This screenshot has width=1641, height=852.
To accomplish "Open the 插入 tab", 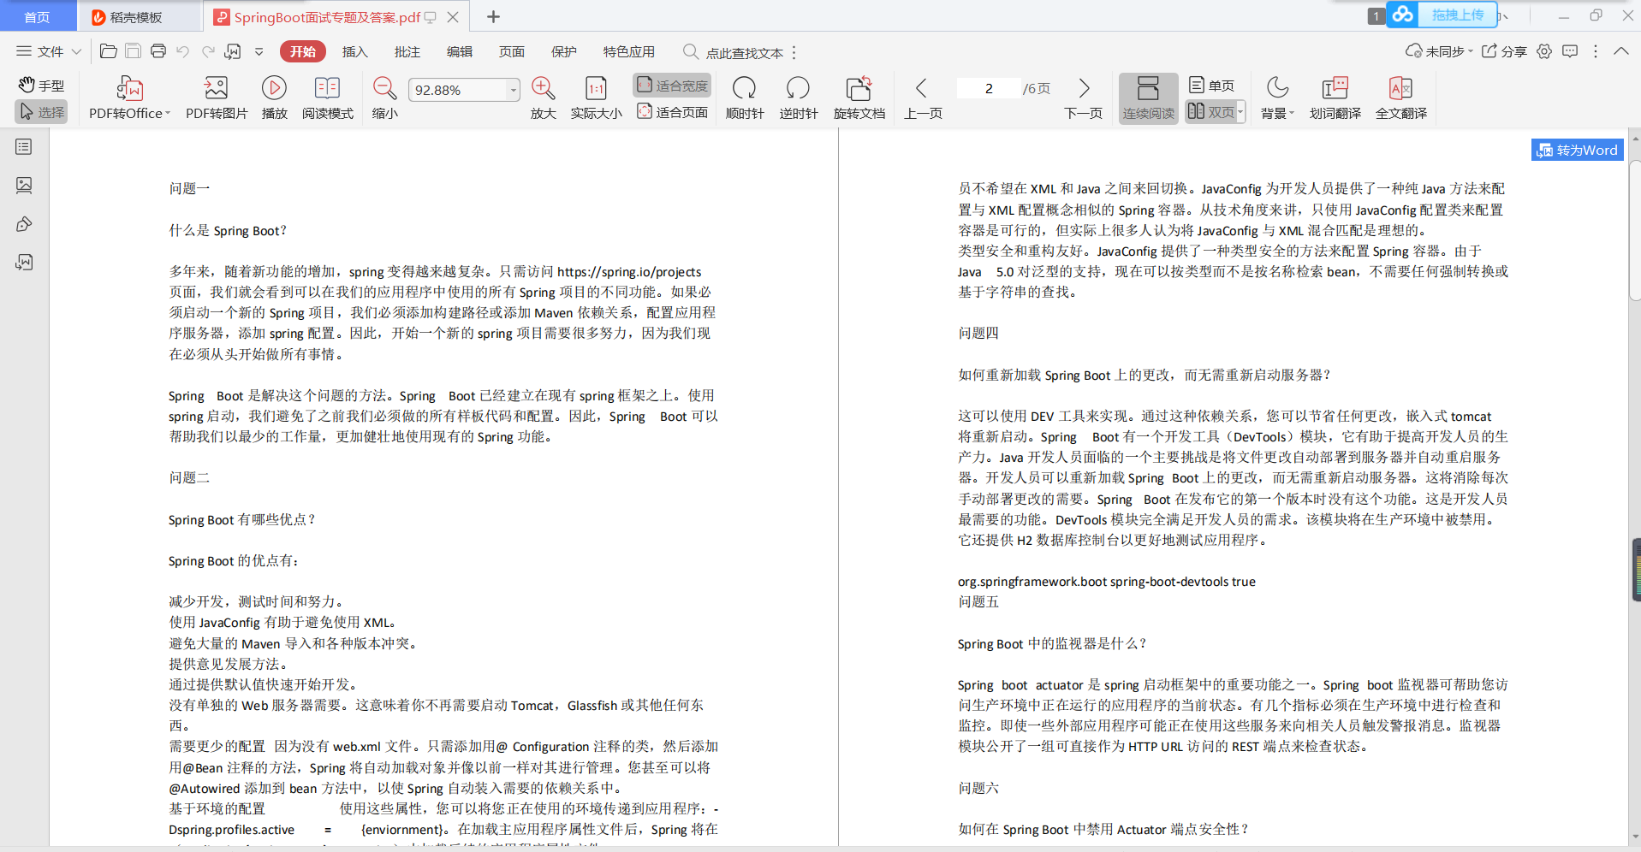I will [x=354, y=51].
